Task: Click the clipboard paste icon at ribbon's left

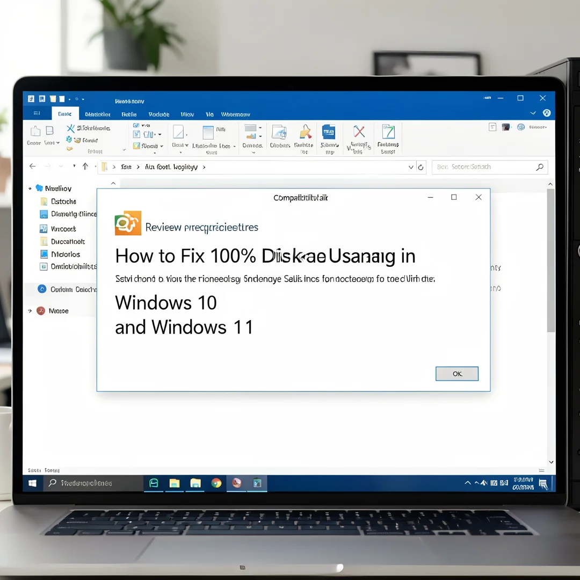Action: pyautogui.click(x=35, y=130)
